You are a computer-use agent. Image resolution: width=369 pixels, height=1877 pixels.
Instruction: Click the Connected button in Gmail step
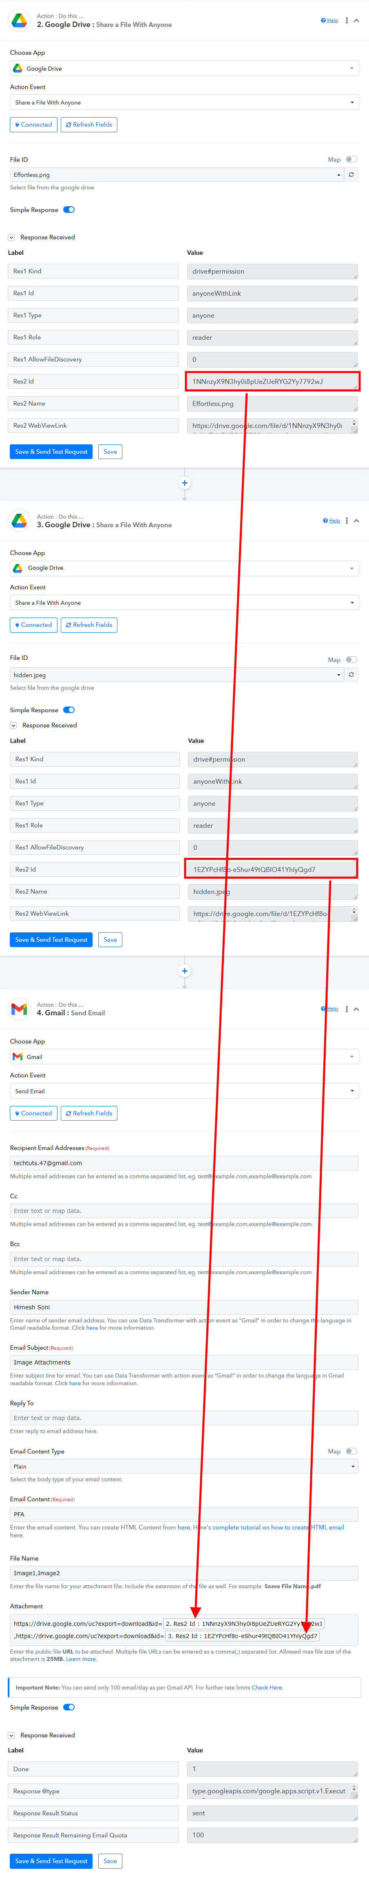[x=33, y=1113]
